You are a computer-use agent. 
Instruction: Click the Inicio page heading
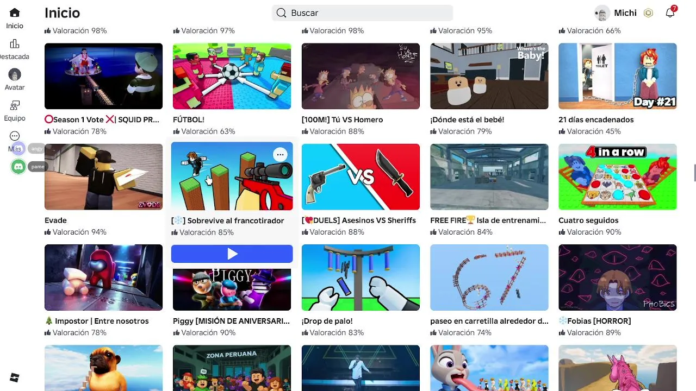click(x=62, y=13)
